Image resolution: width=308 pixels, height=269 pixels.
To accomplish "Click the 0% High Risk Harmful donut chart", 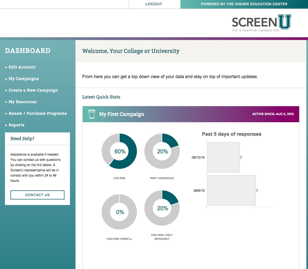I will pyautogui.click(x=119, y=212).
